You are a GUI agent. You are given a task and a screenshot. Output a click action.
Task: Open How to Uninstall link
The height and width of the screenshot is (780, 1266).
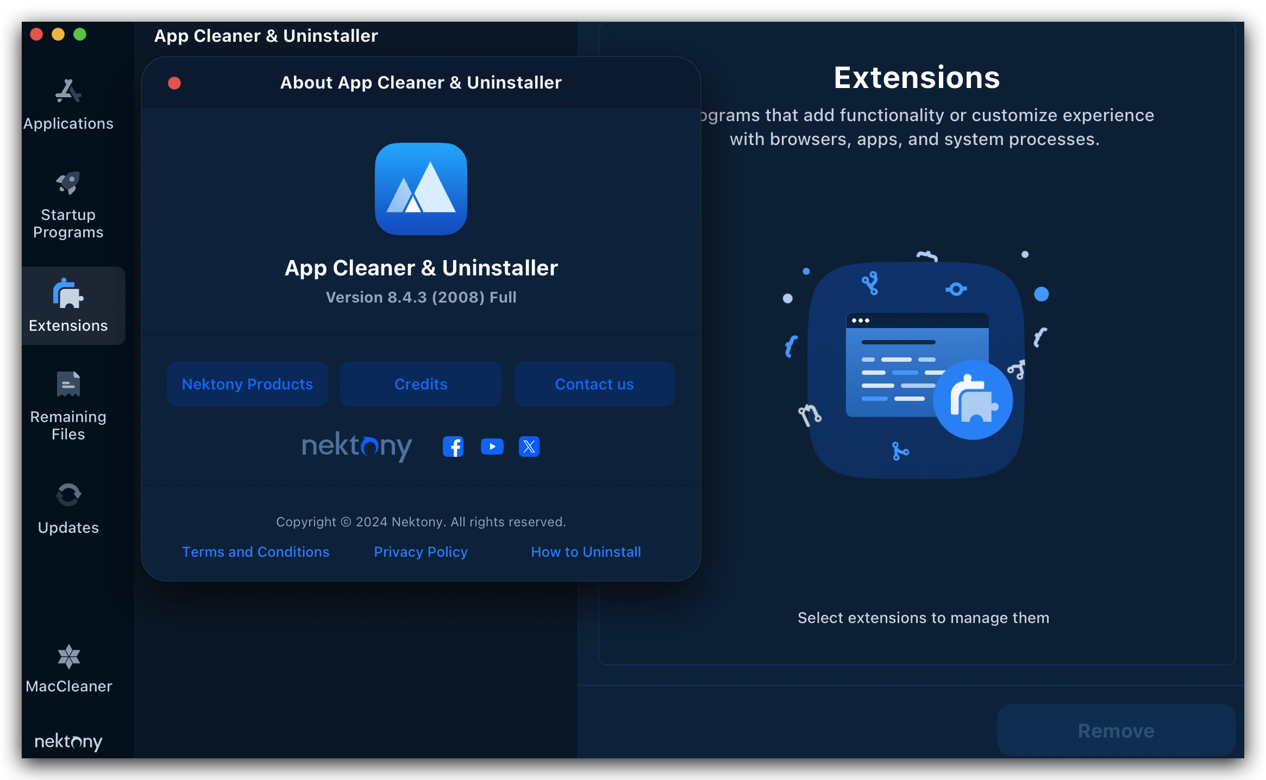point(586,552)
